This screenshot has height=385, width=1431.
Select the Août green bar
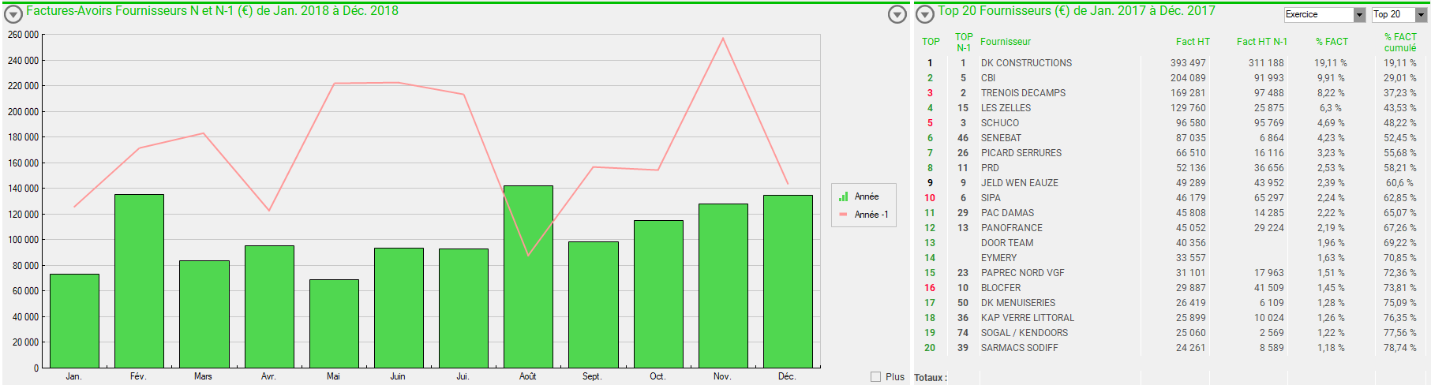click(x=528, y=277)
